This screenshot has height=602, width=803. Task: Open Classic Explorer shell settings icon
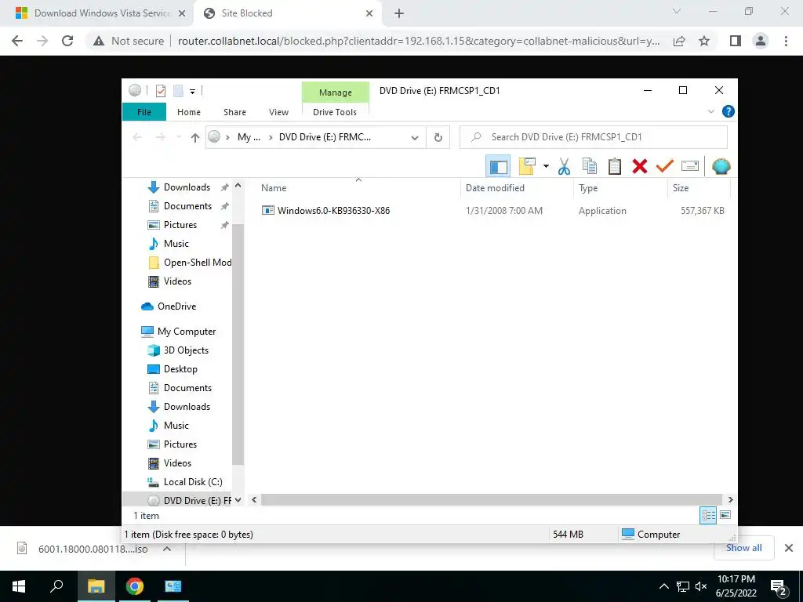(721, 166)
